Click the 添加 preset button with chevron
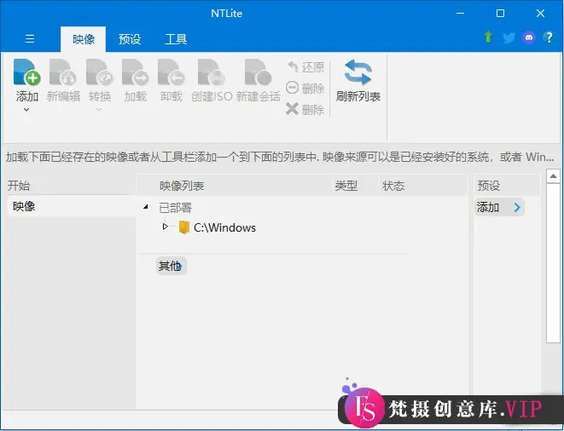The image size is (564, 431). [x=500, y=207]
